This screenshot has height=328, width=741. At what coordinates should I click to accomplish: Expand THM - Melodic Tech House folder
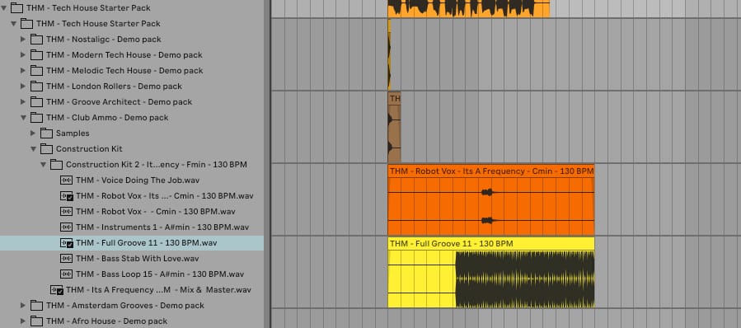23,70
